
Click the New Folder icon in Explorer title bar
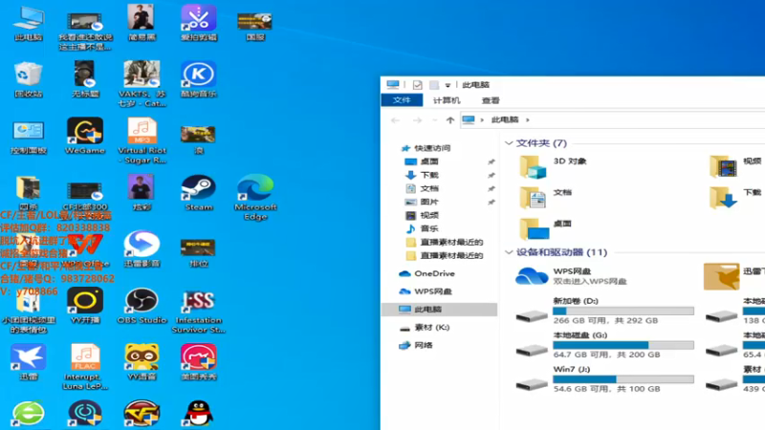(434, 85)
